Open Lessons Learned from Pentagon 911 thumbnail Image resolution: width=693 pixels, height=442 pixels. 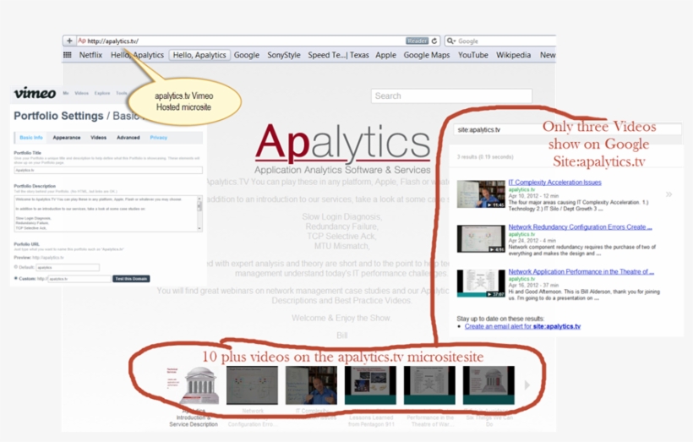click(x=371, y=385)
